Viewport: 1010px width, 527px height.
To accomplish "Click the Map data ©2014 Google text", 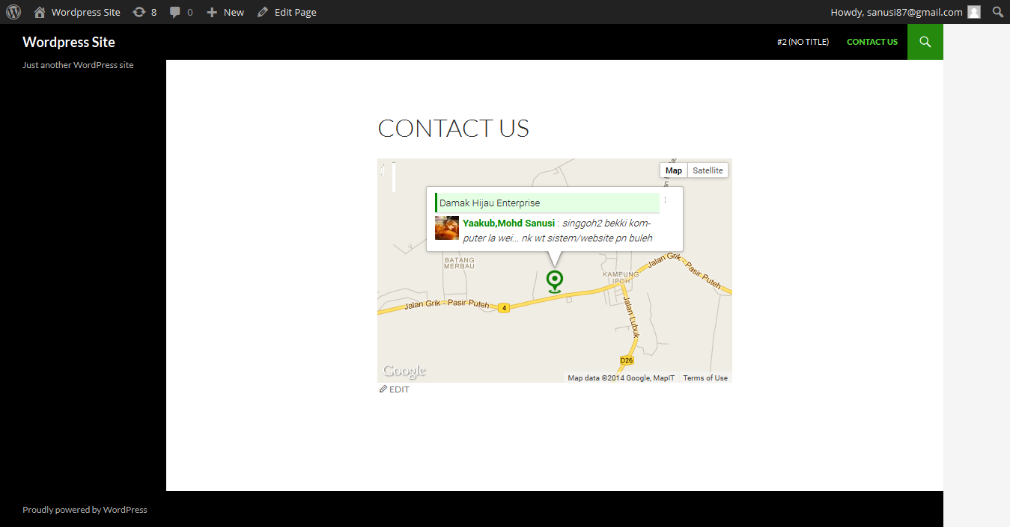I will (x=621, y=378).
